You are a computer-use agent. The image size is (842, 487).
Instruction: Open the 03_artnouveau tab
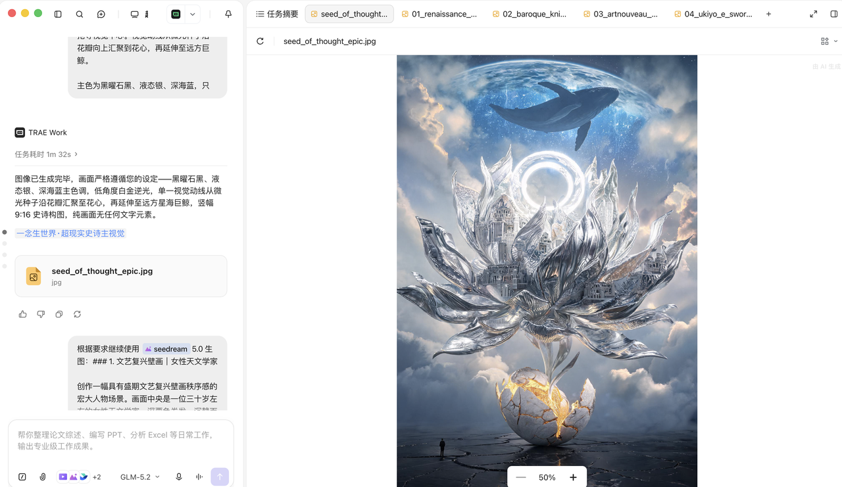[x=621, y=14]
